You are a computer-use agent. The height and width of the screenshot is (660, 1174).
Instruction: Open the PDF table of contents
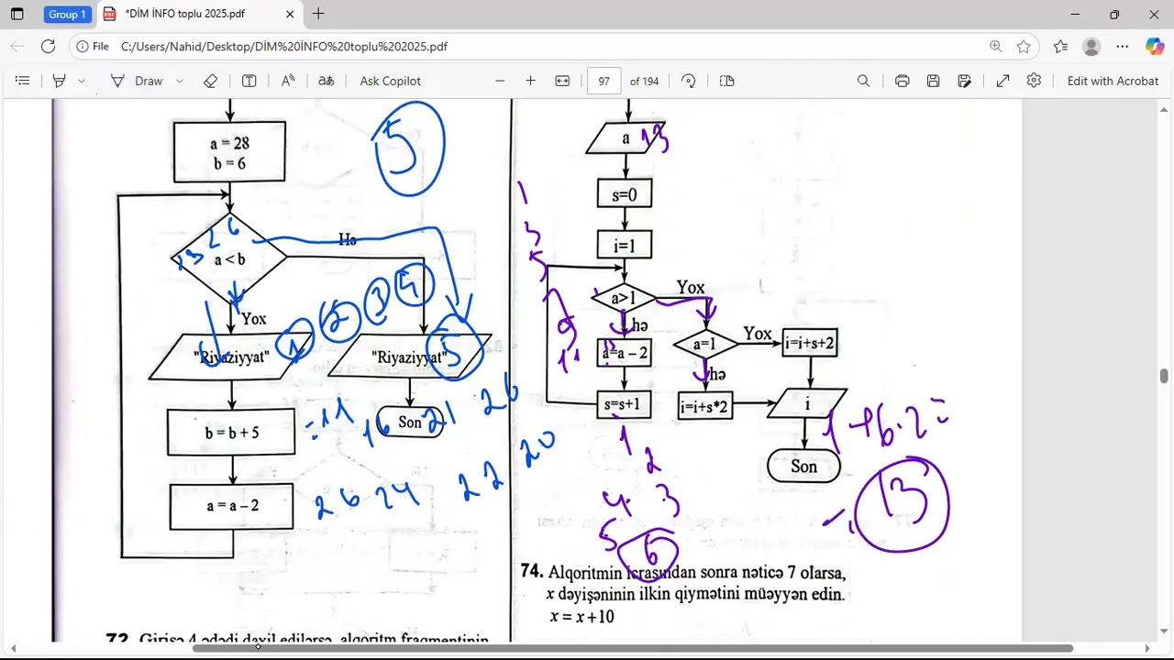pos(23,81)
